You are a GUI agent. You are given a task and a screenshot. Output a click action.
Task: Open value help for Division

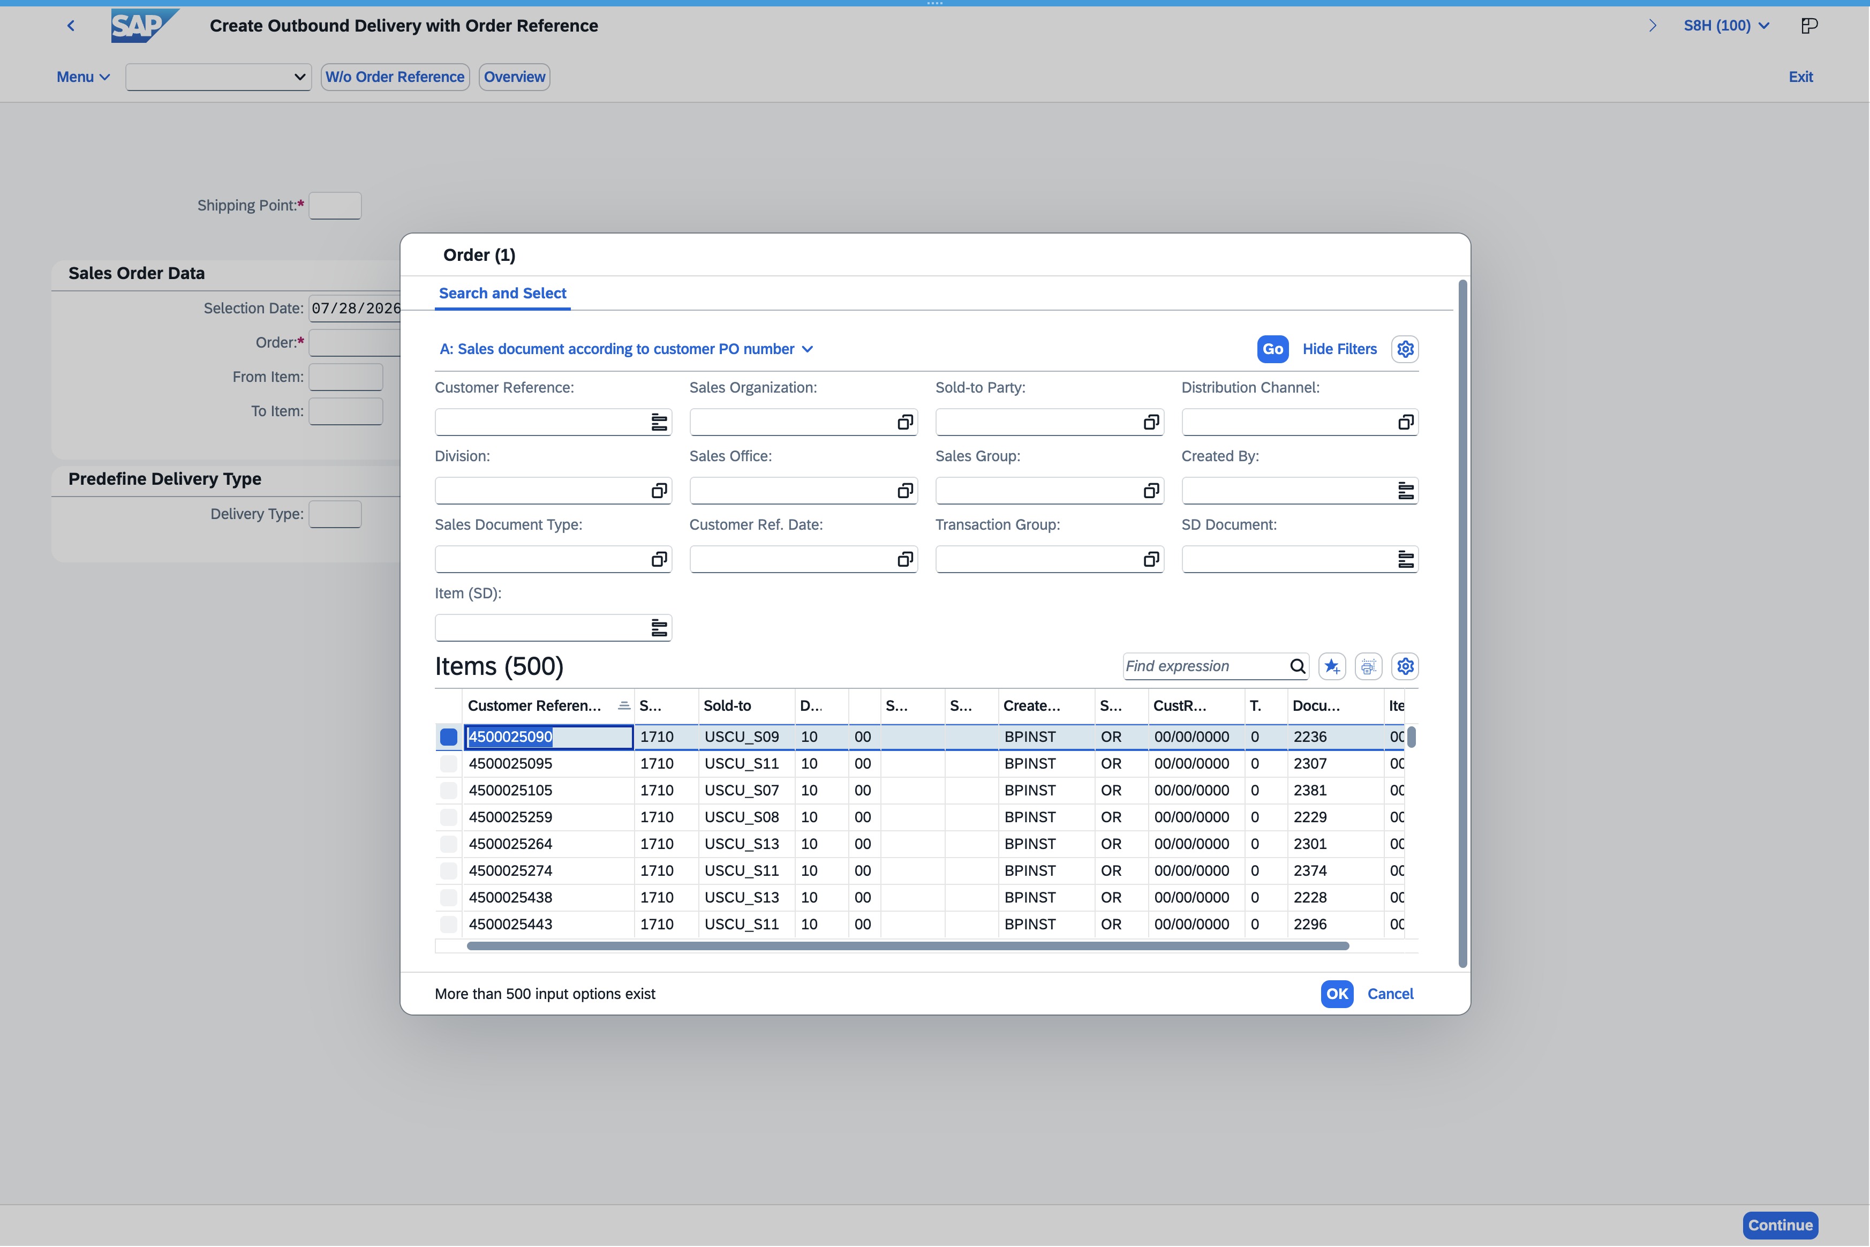click(659, 491)
